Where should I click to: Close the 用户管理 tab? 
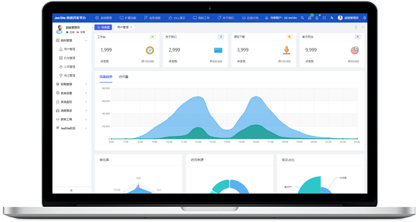point(131,27)
